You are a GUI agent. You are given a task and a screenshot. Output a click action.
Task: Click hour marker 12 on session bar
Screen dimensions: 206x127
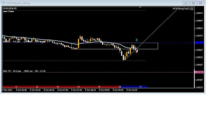[x=37, y=87]
